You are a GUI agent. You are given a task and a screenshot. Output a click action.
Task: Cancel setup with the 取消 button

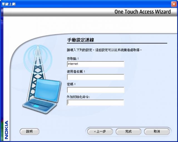pos(157,131)
